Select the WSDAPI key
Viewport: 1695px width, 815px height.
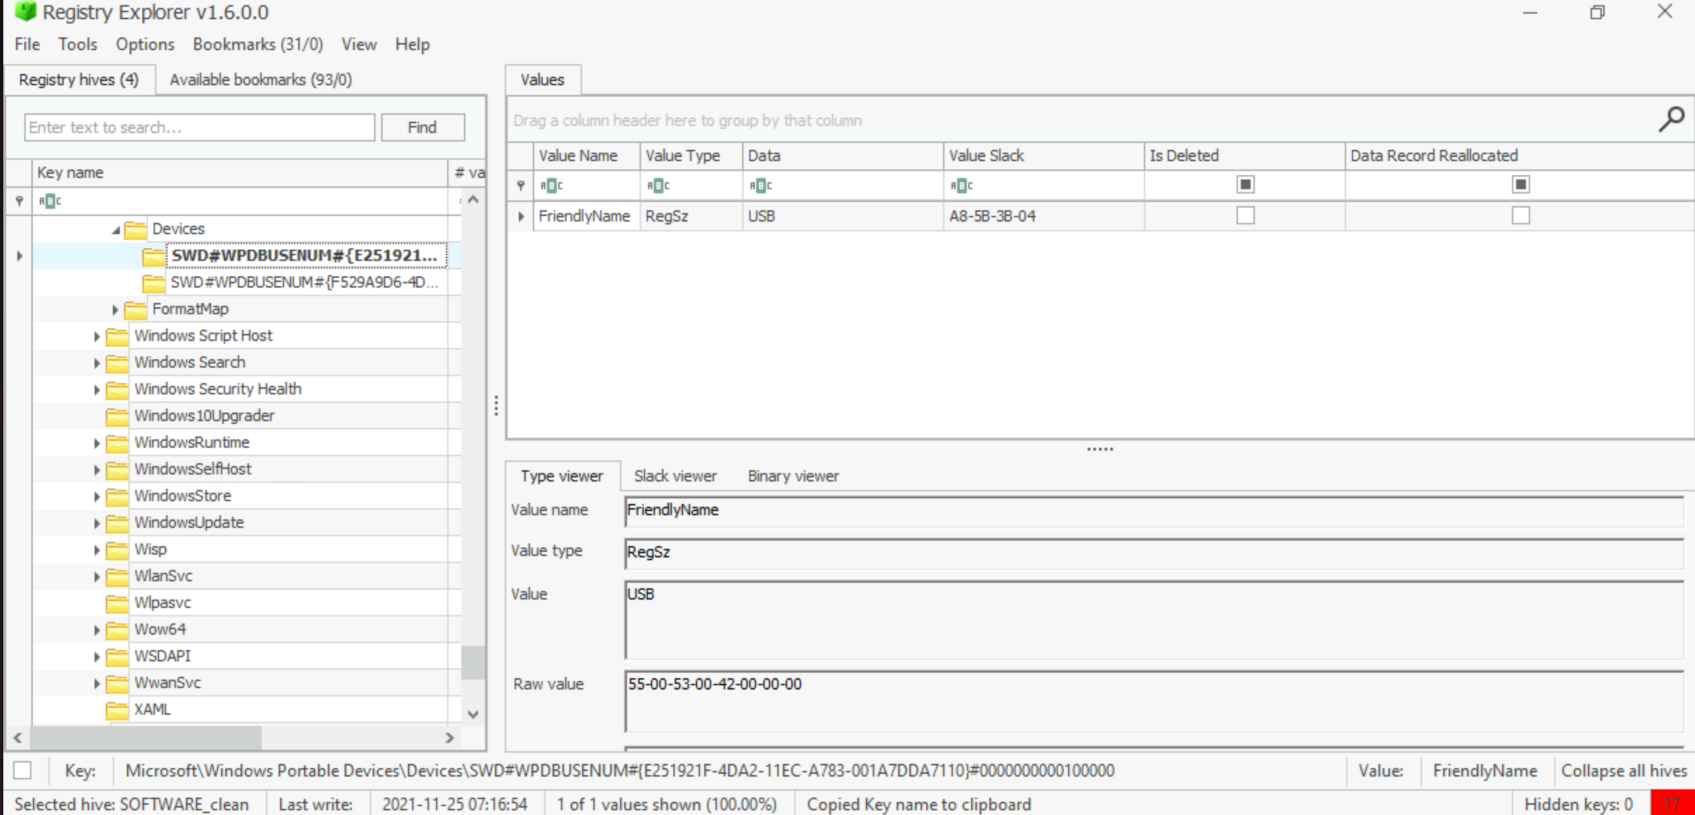pos(162,657)
